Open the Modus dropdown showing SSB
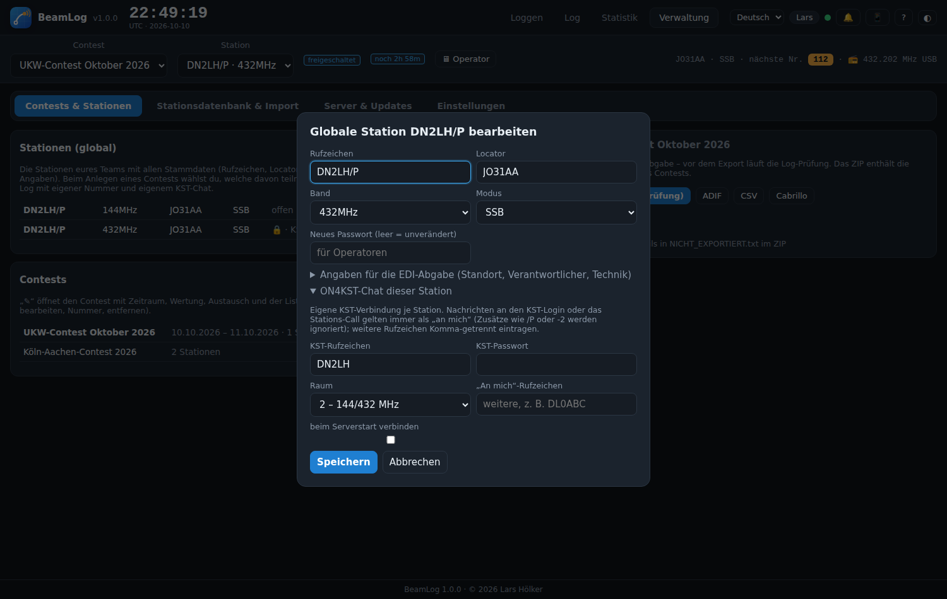Screen dimensions: 947x599 pos(556,212)
